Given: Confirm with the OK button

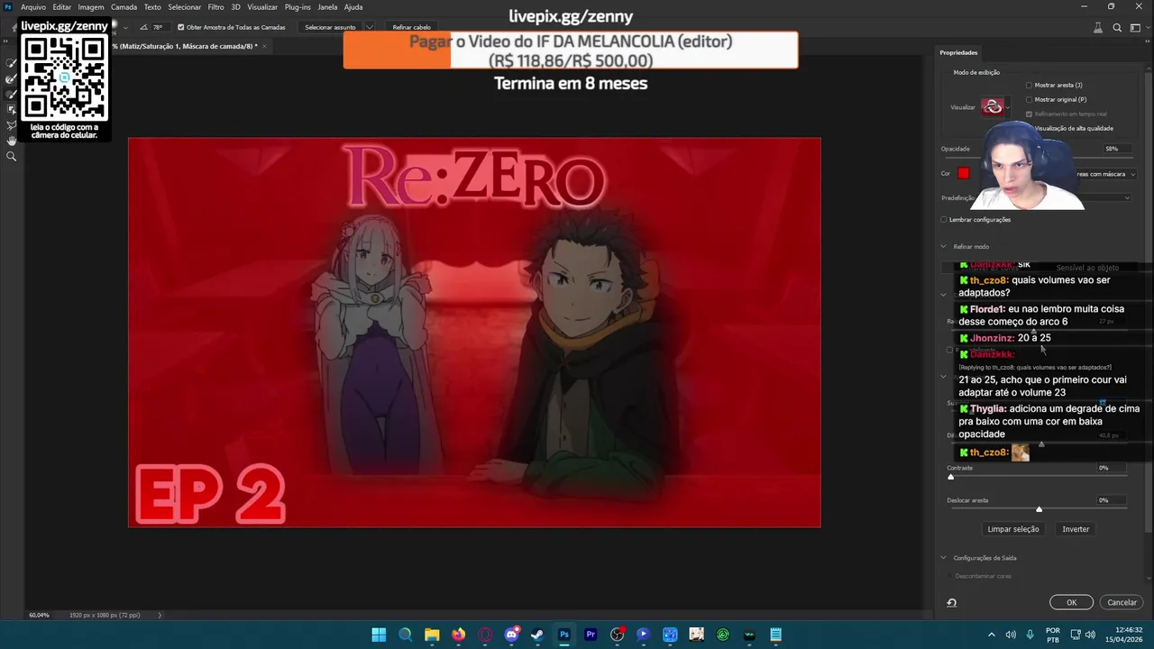Looking at the screenshot, I should pyautogui.click(x=1071, y=602).
